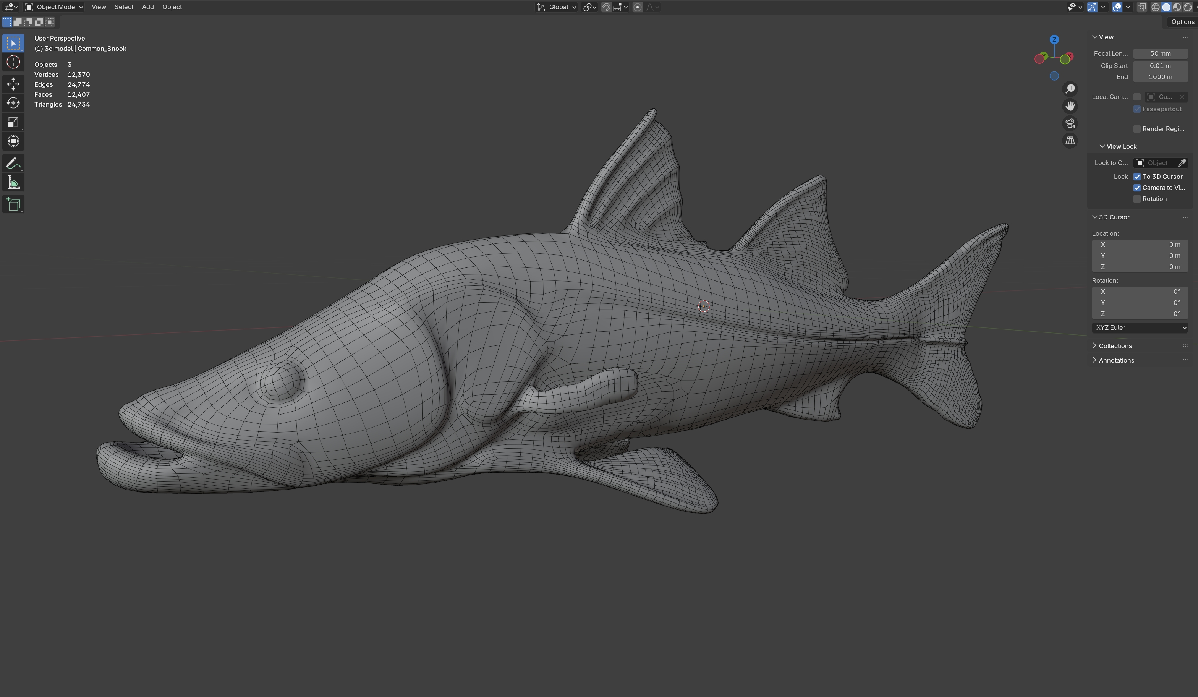The image size is (1198, 697).
Task: Click the 3D Cursor Location X field
Action: (x=1140, y=245)
